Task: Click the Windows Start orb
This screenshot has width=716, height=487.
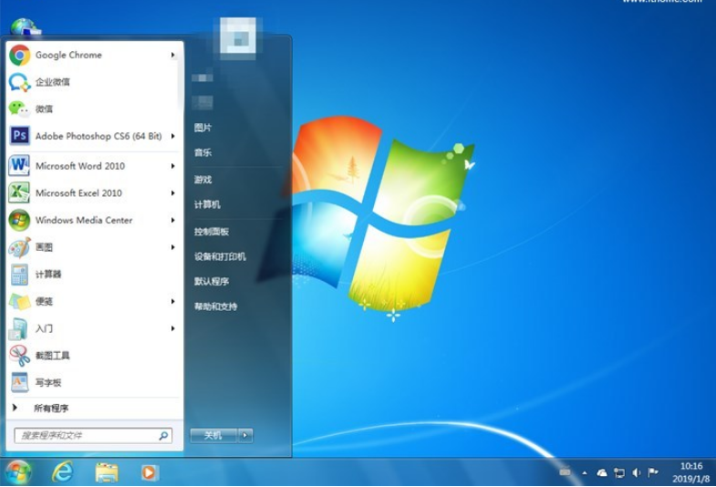Action: 18,472
